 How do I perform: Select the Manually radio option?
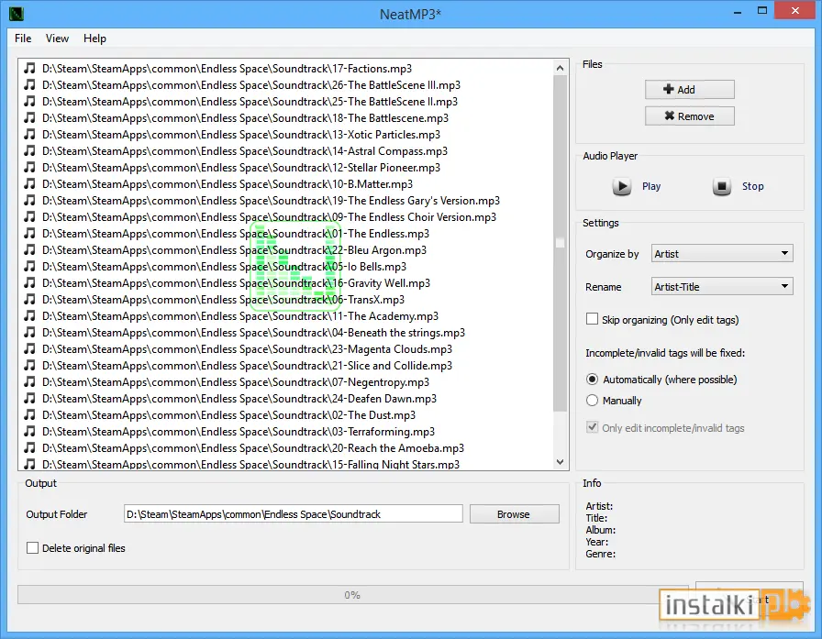tap(592, 401)
